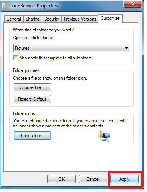
Task: View the Previous Versions tab
Action: [x=80, y=19]
